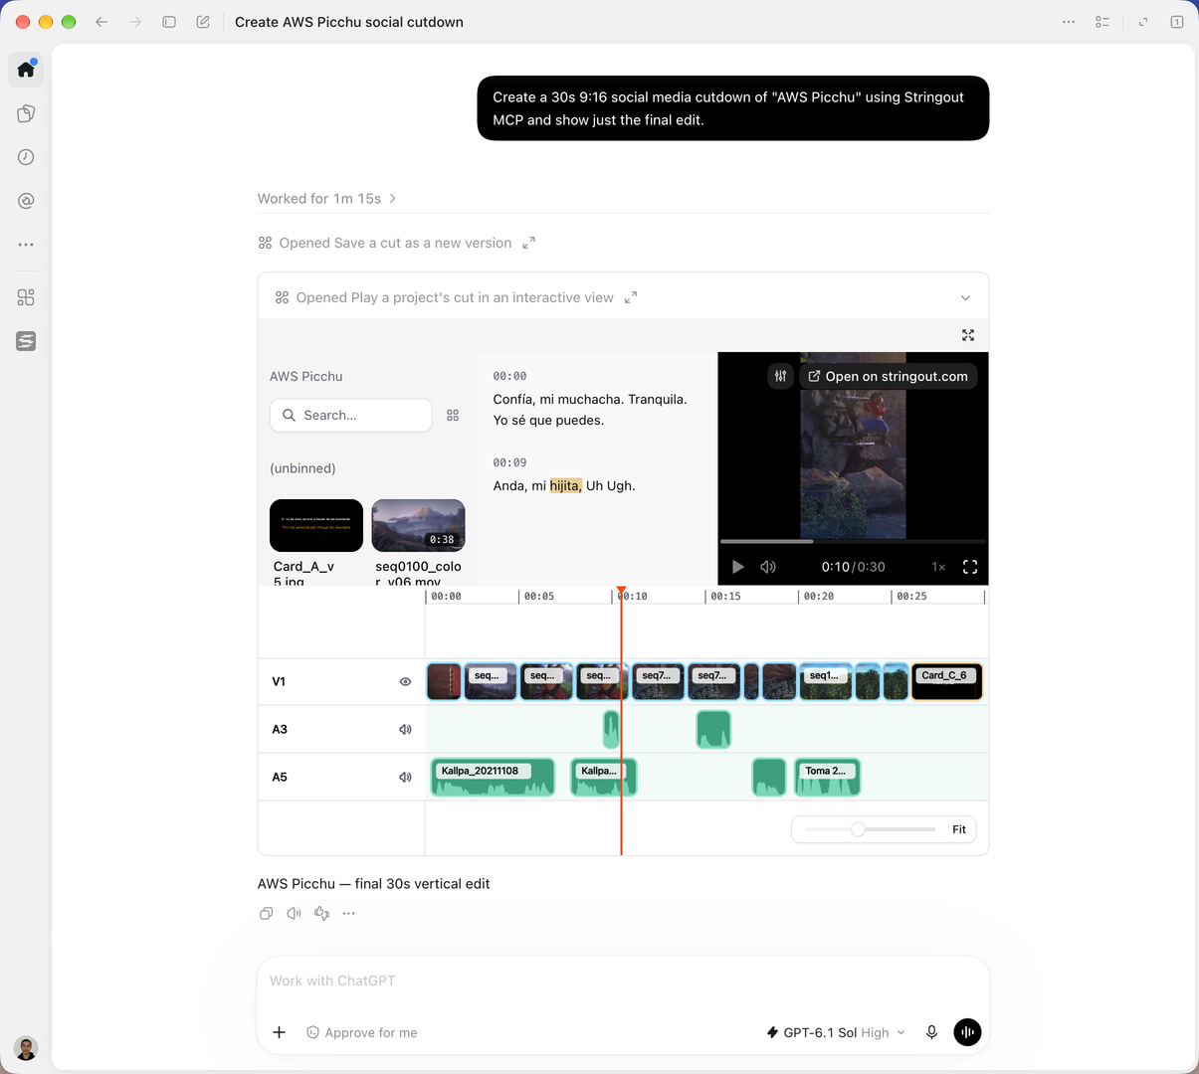Open the Home icon in the sidebar

click(x=26, y=70)
